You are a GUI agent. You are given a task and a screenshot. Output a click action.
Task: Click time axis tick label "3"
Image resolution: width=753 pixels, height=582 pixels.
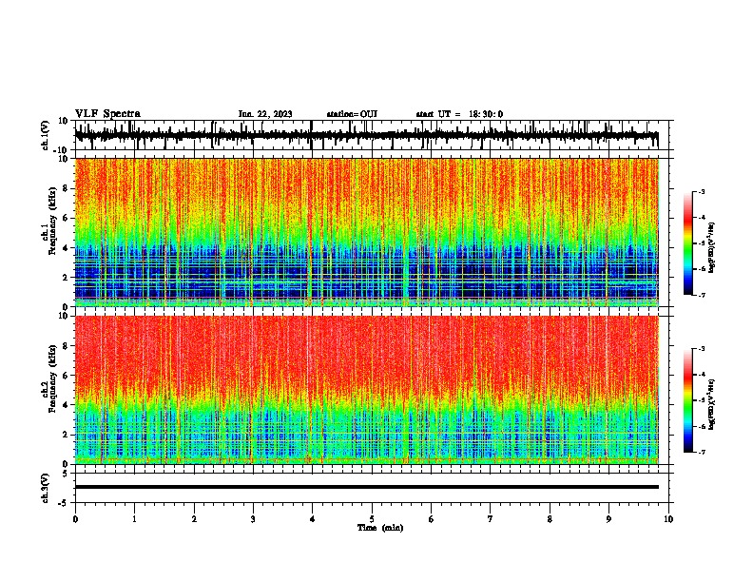click(x=253, y=519)
